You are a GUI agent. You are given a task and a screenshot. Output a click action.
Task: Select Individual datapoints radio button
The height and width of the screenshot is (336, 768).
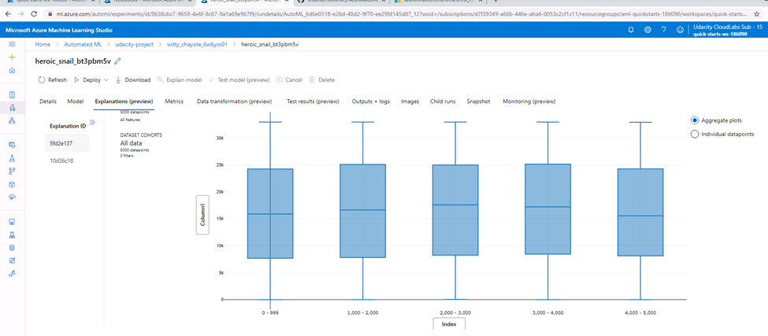pos(694,134)
